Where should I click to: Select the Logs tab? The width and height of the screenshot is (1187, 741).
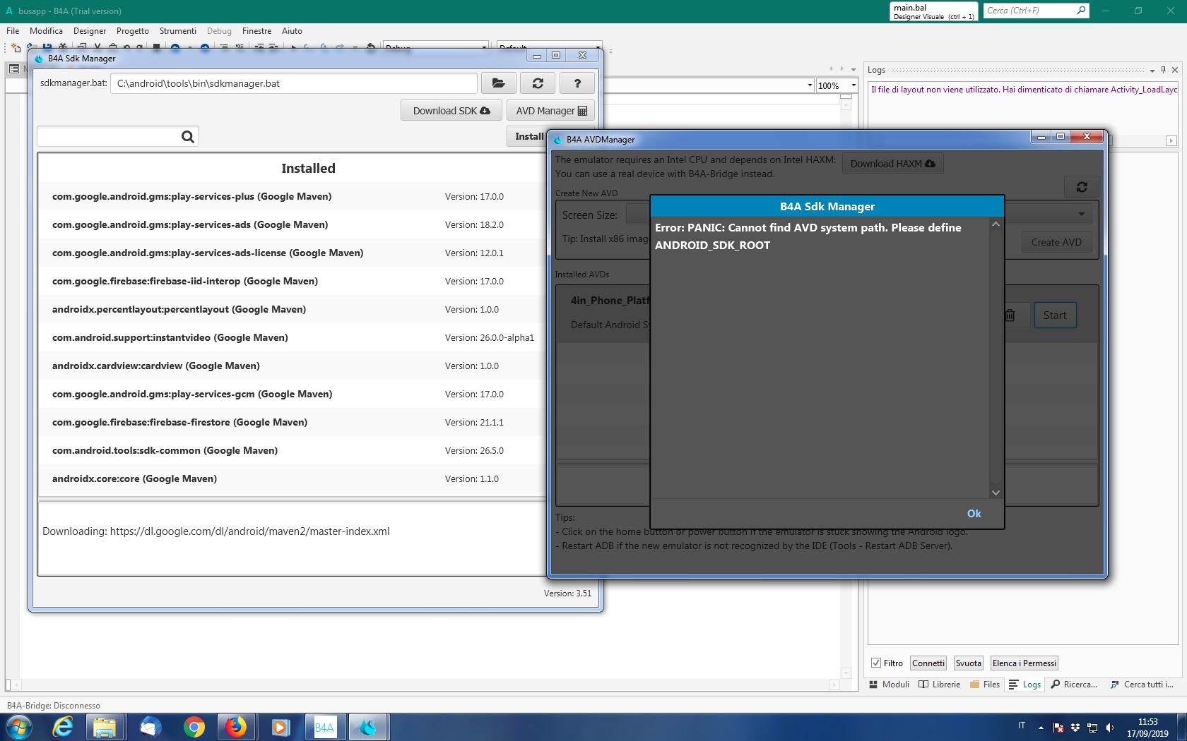[1024, 685]
